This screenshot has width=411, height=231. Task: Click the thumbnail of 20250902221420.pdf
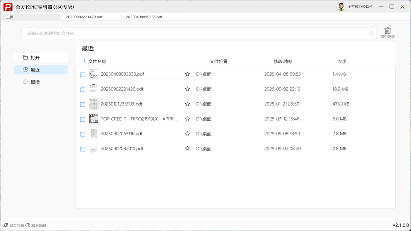pyautogui.click(x=93, y=89)
